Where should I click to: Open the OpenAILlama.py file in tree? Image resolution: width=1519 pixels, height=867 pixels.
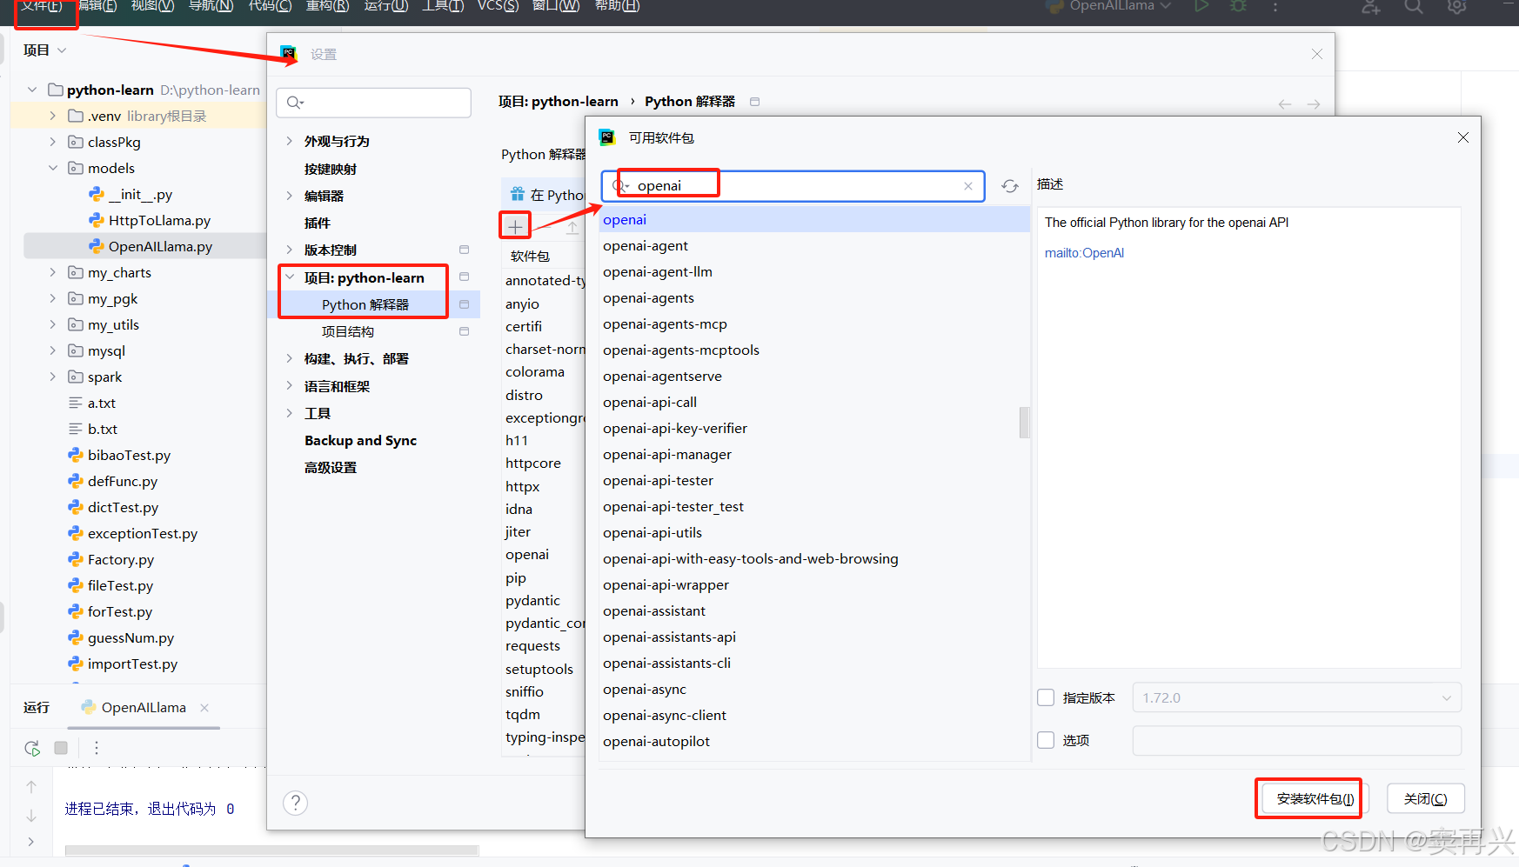coord(160,247)
